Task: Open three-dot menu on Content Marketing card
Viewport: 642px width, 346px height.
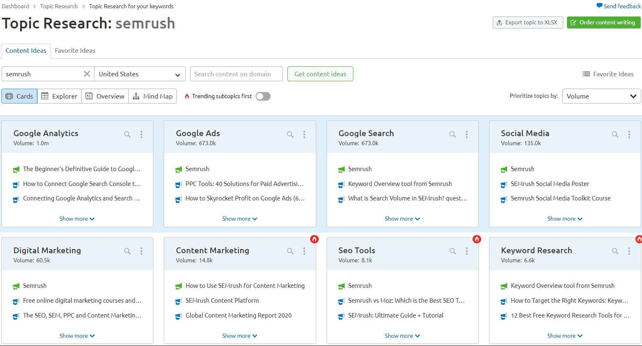Action: pyautogui.click(x=304, y=251)
